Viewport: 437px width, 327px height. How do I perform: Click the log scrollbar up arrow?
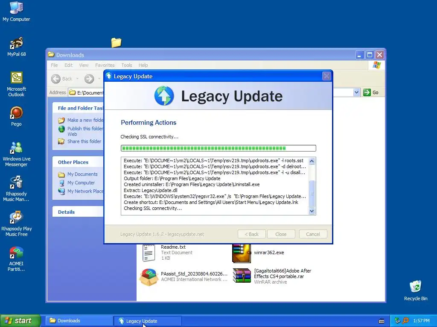pyautogui.click(x=312, y=161)
